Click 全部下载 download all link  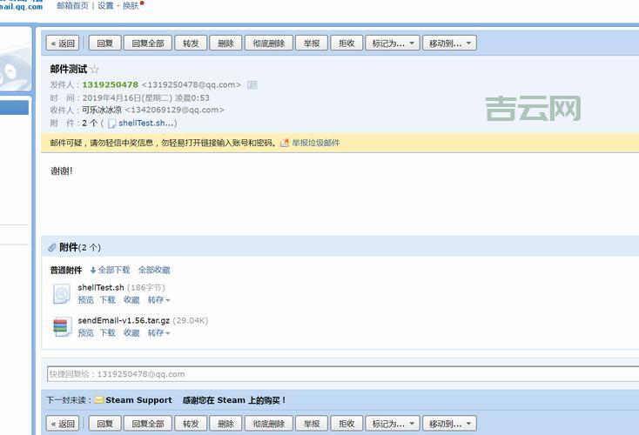click(x=114, y=270)
